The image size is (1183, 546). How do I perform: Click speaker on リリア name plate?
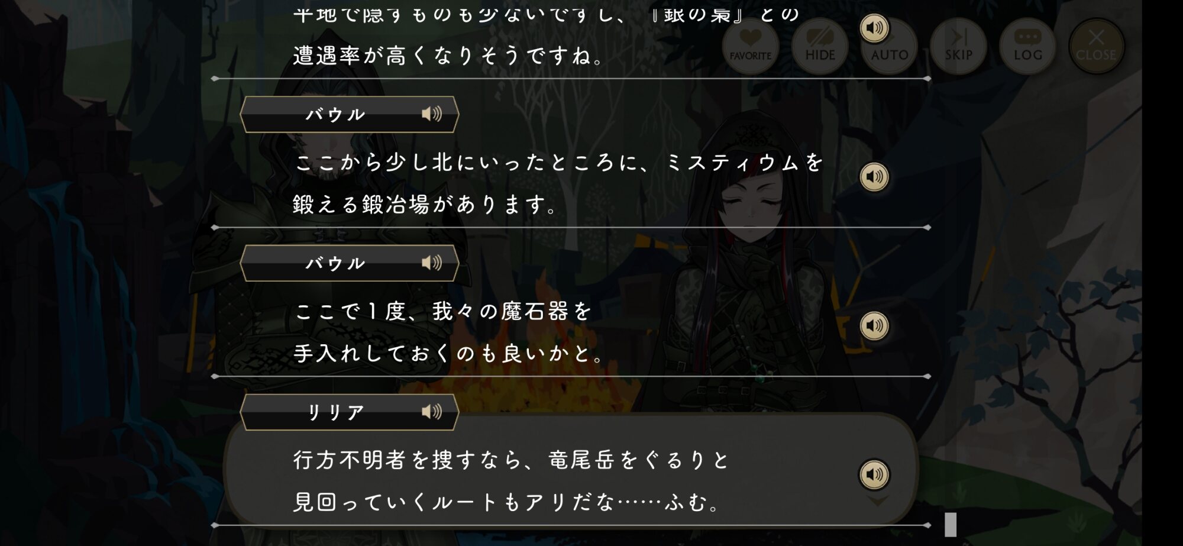(432, 412)
